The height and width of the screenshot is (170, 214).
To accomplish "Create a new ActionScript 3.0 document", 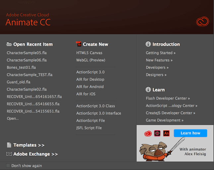I will 90,72.
